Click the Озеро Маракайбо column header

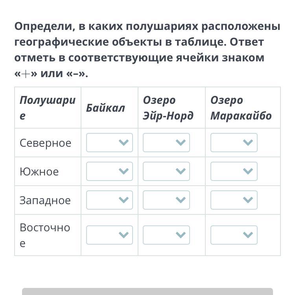pos(241,108)
